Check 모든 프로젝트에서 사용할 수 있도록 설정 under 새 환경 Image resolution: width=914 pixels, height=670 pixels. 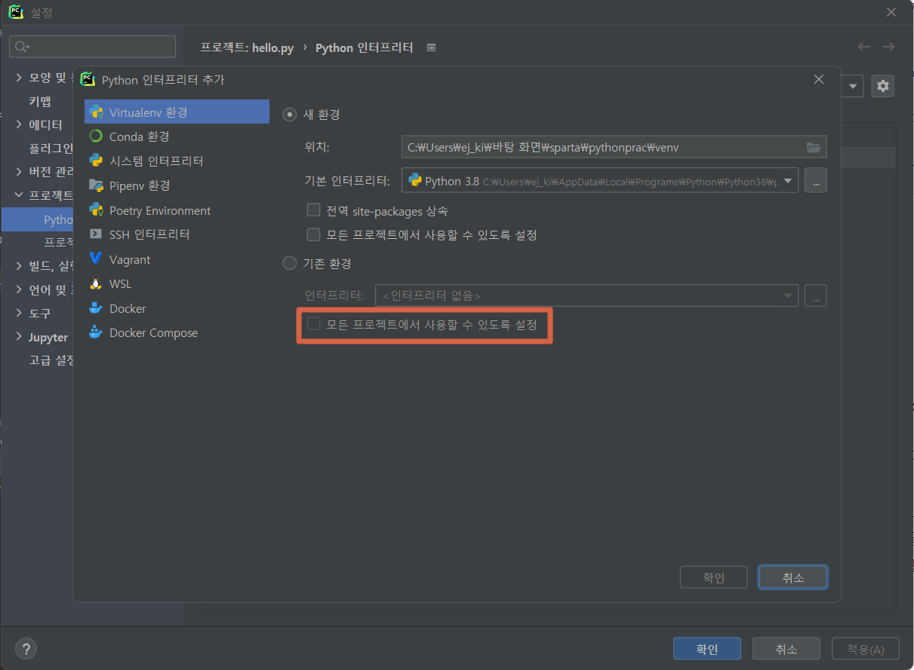tap(314, 234)
